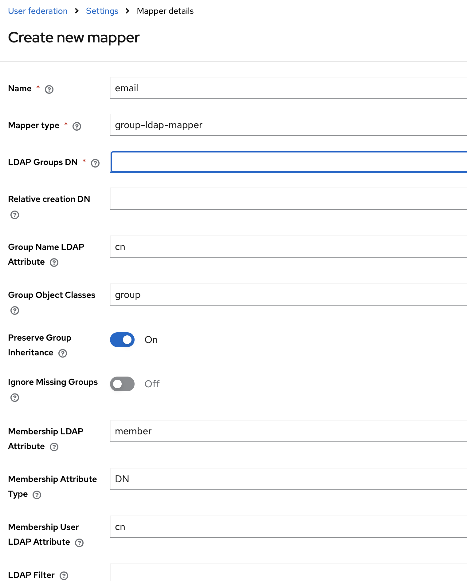Go to User federation breadcrumb

pyautogui.click(x=38, y=11)
